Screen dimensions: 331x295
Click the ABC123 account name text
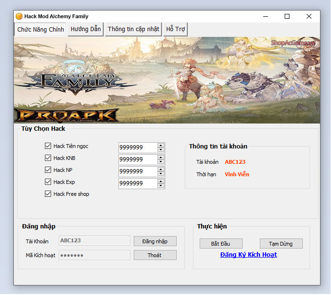(235, 162)
